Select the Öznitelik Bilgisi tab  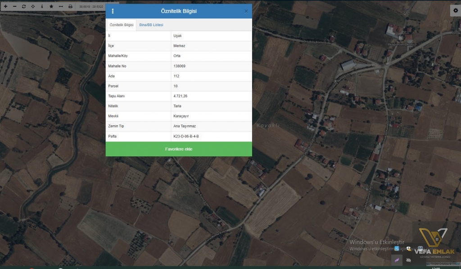point(122,25)
